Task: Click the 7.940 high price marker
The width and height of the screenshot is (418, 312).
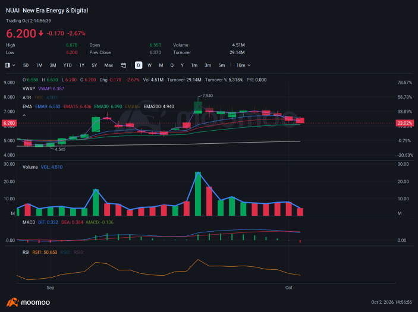Action: [208, 96]
